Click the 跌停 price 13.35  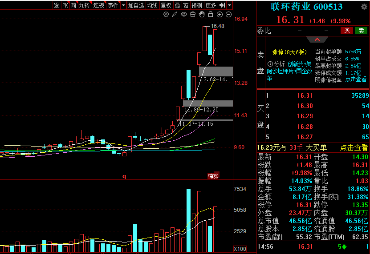[360, 205]
